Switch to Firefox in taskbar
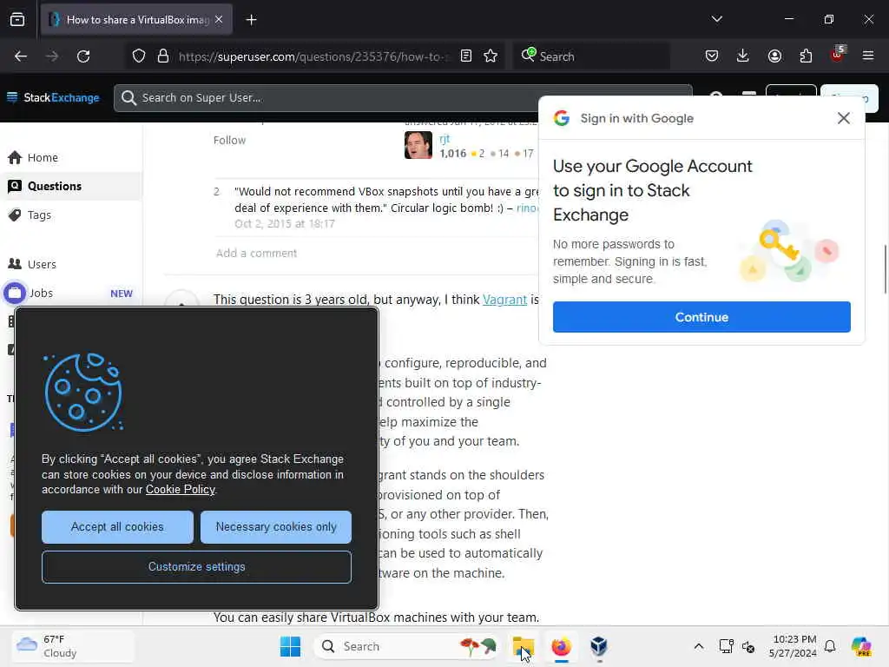 click(561, 646)
